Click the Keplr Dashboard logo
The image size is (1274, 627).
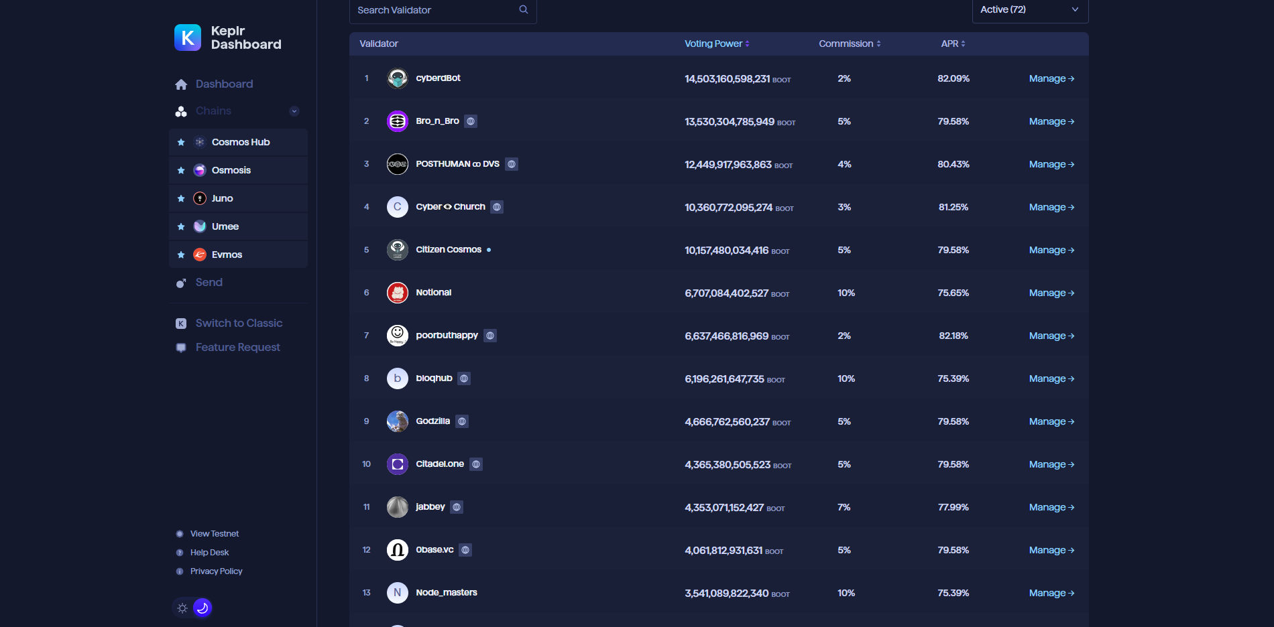tap(227, 38)
